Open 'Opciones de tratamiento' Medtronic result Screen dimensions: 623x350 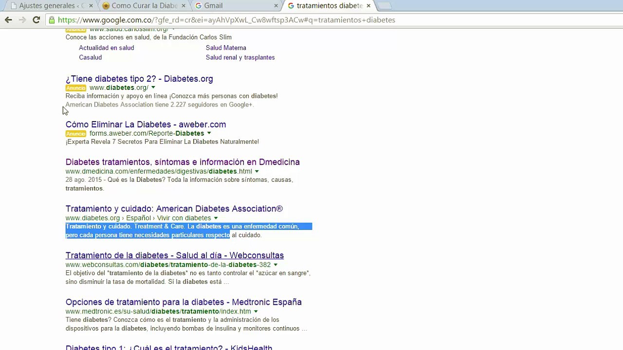click(x=183, y=302)
